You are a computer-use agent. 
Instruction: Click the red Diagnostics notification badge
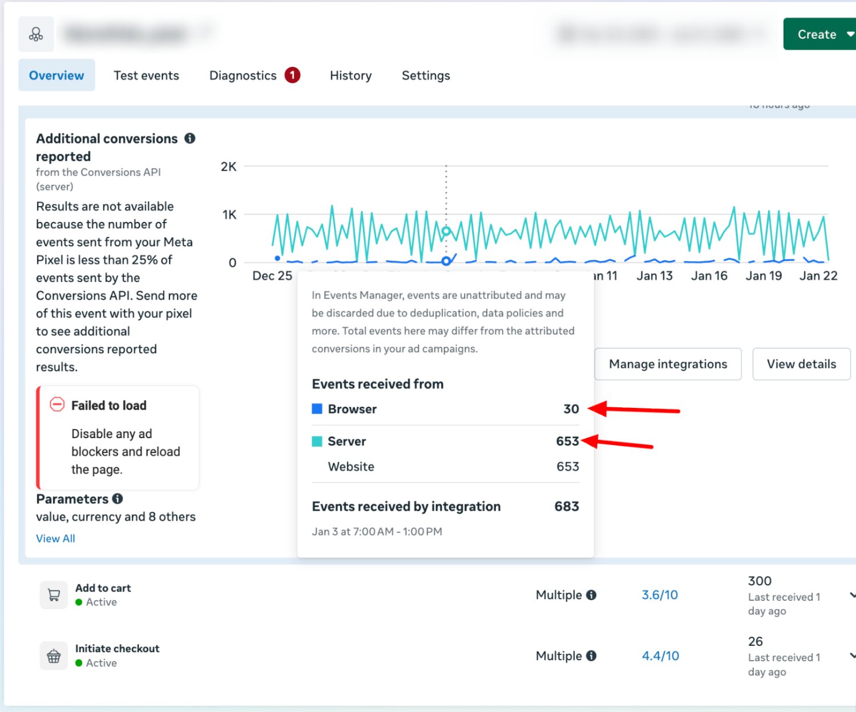click(292, 75)
